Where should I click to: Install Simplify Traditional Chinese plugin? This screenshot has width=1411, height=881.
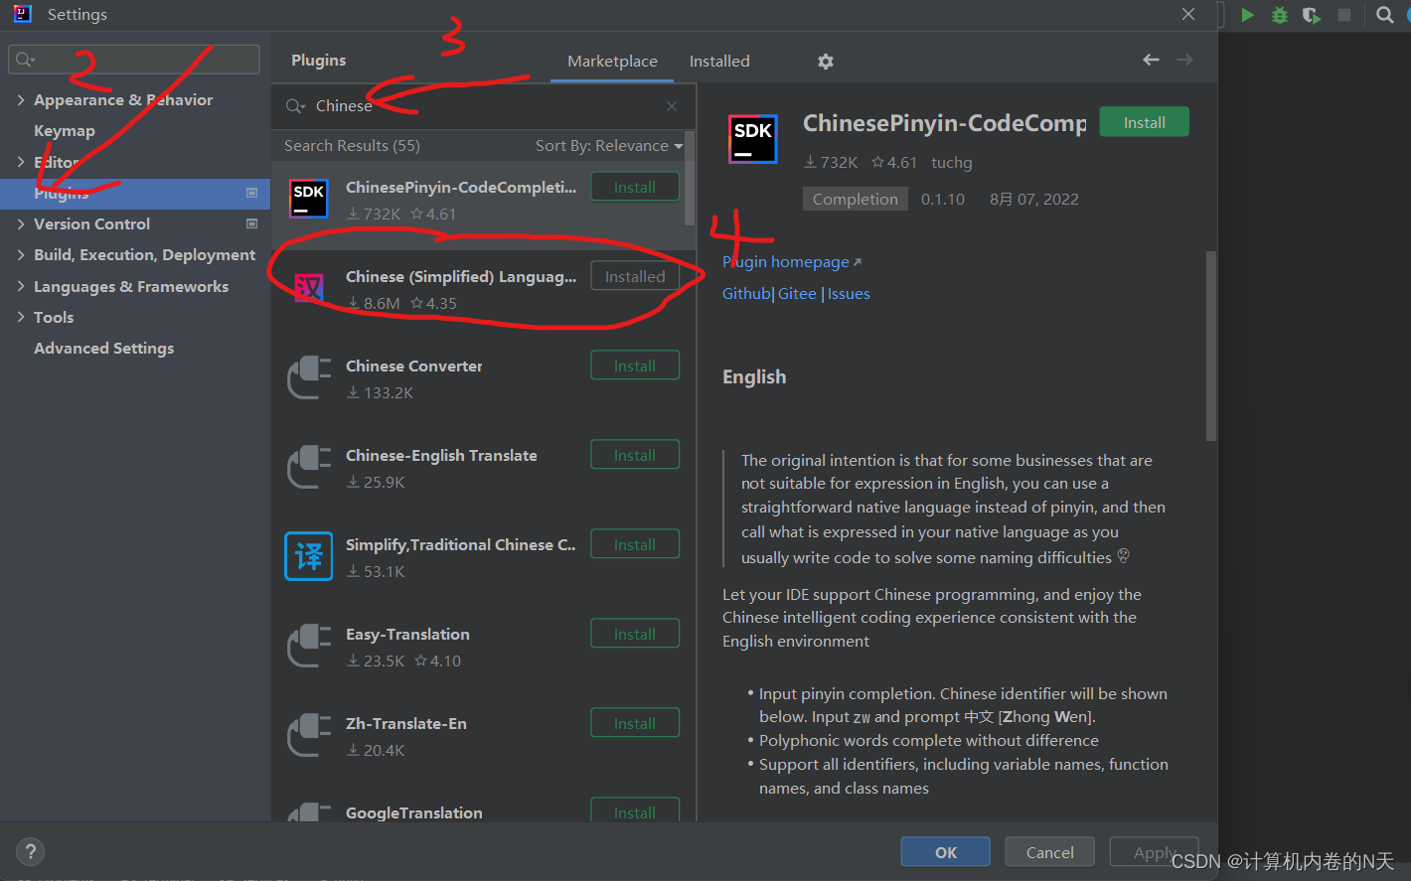click(x=635, y=544)
